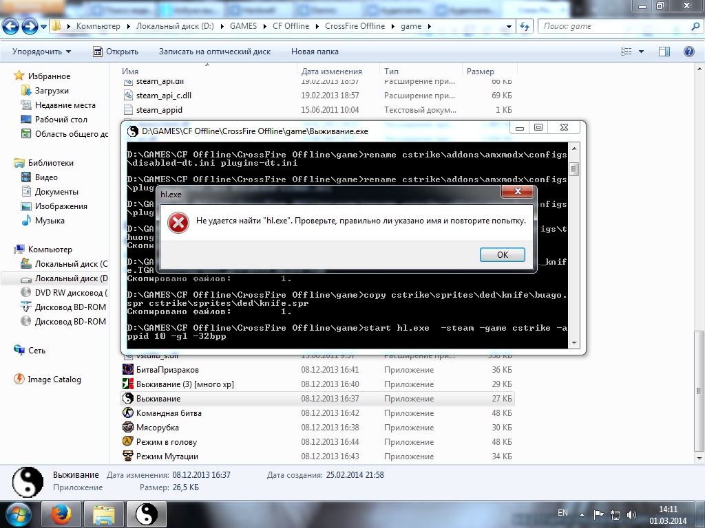Click the 'Режим Мутации' application icon
The height and width of the screenshot is (528, 705).
[x=128, y=456]
